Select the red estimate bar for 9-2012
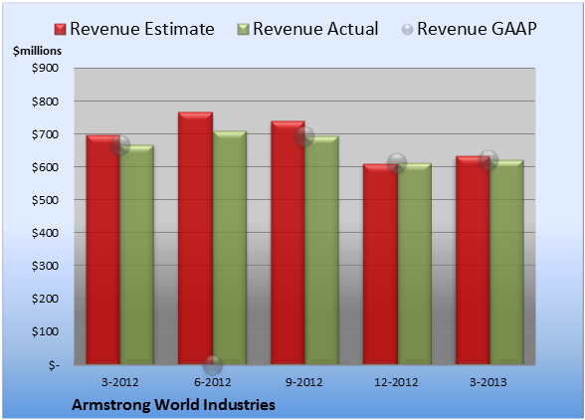585x420 pixels. click(x=288, y=243)
